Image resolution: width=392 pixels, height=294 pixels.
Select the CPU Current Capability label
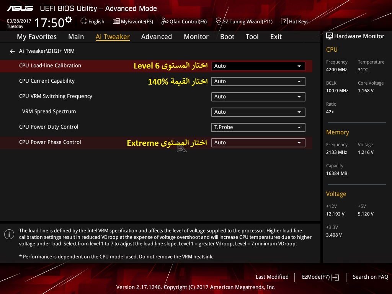(x=47, y=81)
